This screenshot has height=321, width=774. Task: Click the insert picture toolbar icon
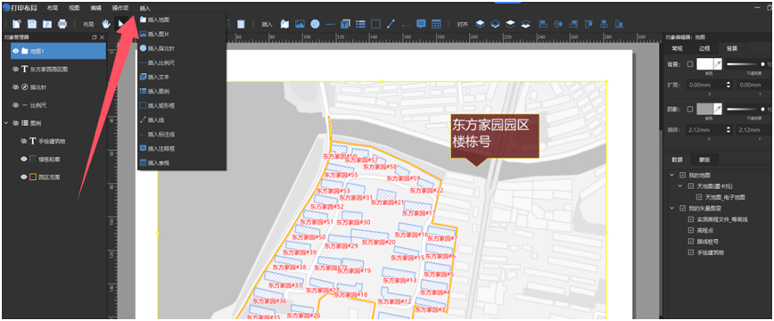click(300, 24)
